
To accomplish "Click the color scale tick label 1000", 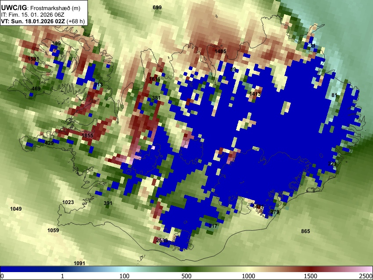I will click(x=248, y=276).
